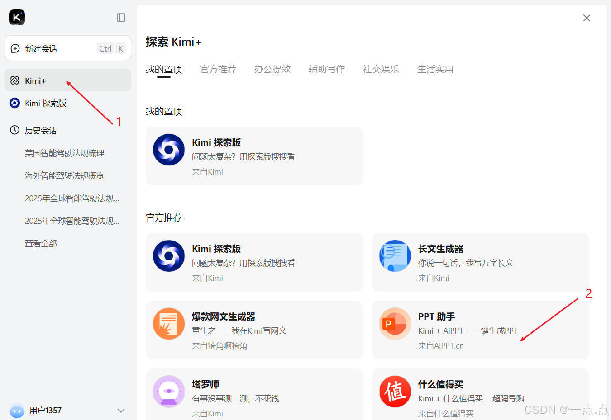Viewport: 611px width, 420px height.
Task: Click 'Kimi + 什么值得买 = 超强导购' description
Action: (x=471, y=398)
